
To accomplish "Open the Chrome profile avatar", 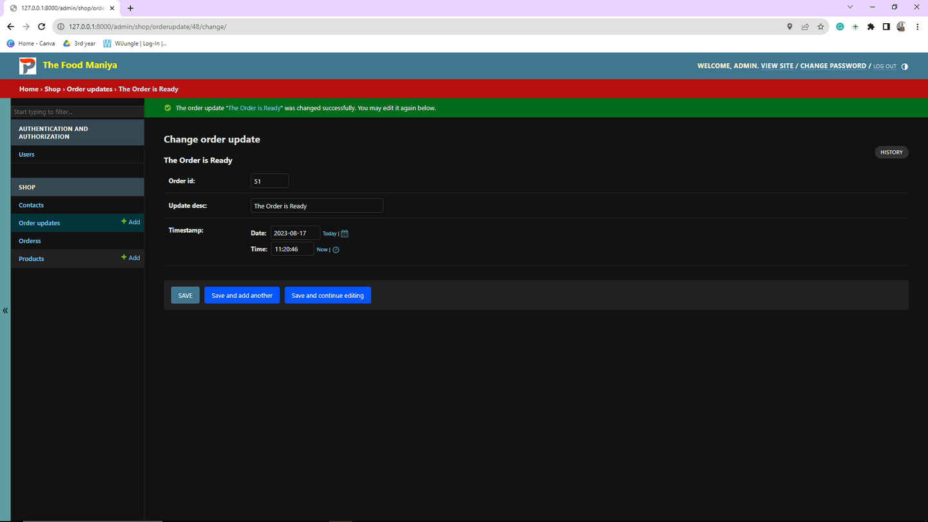I will 902,26.
